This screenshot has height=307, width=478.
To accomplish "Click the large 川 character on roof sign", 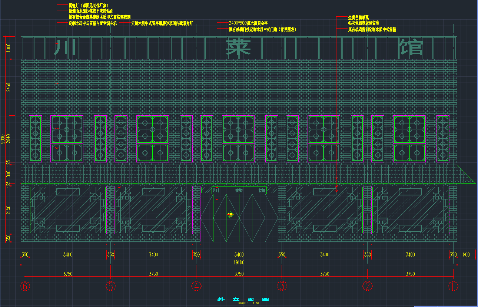I will (x=65, y=47).
